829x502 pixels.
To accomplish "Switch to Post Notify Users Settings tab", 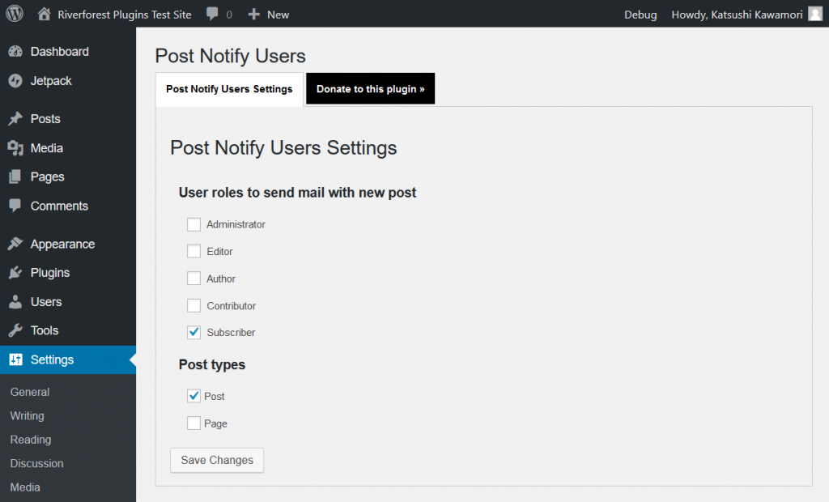I will (229, 89).
